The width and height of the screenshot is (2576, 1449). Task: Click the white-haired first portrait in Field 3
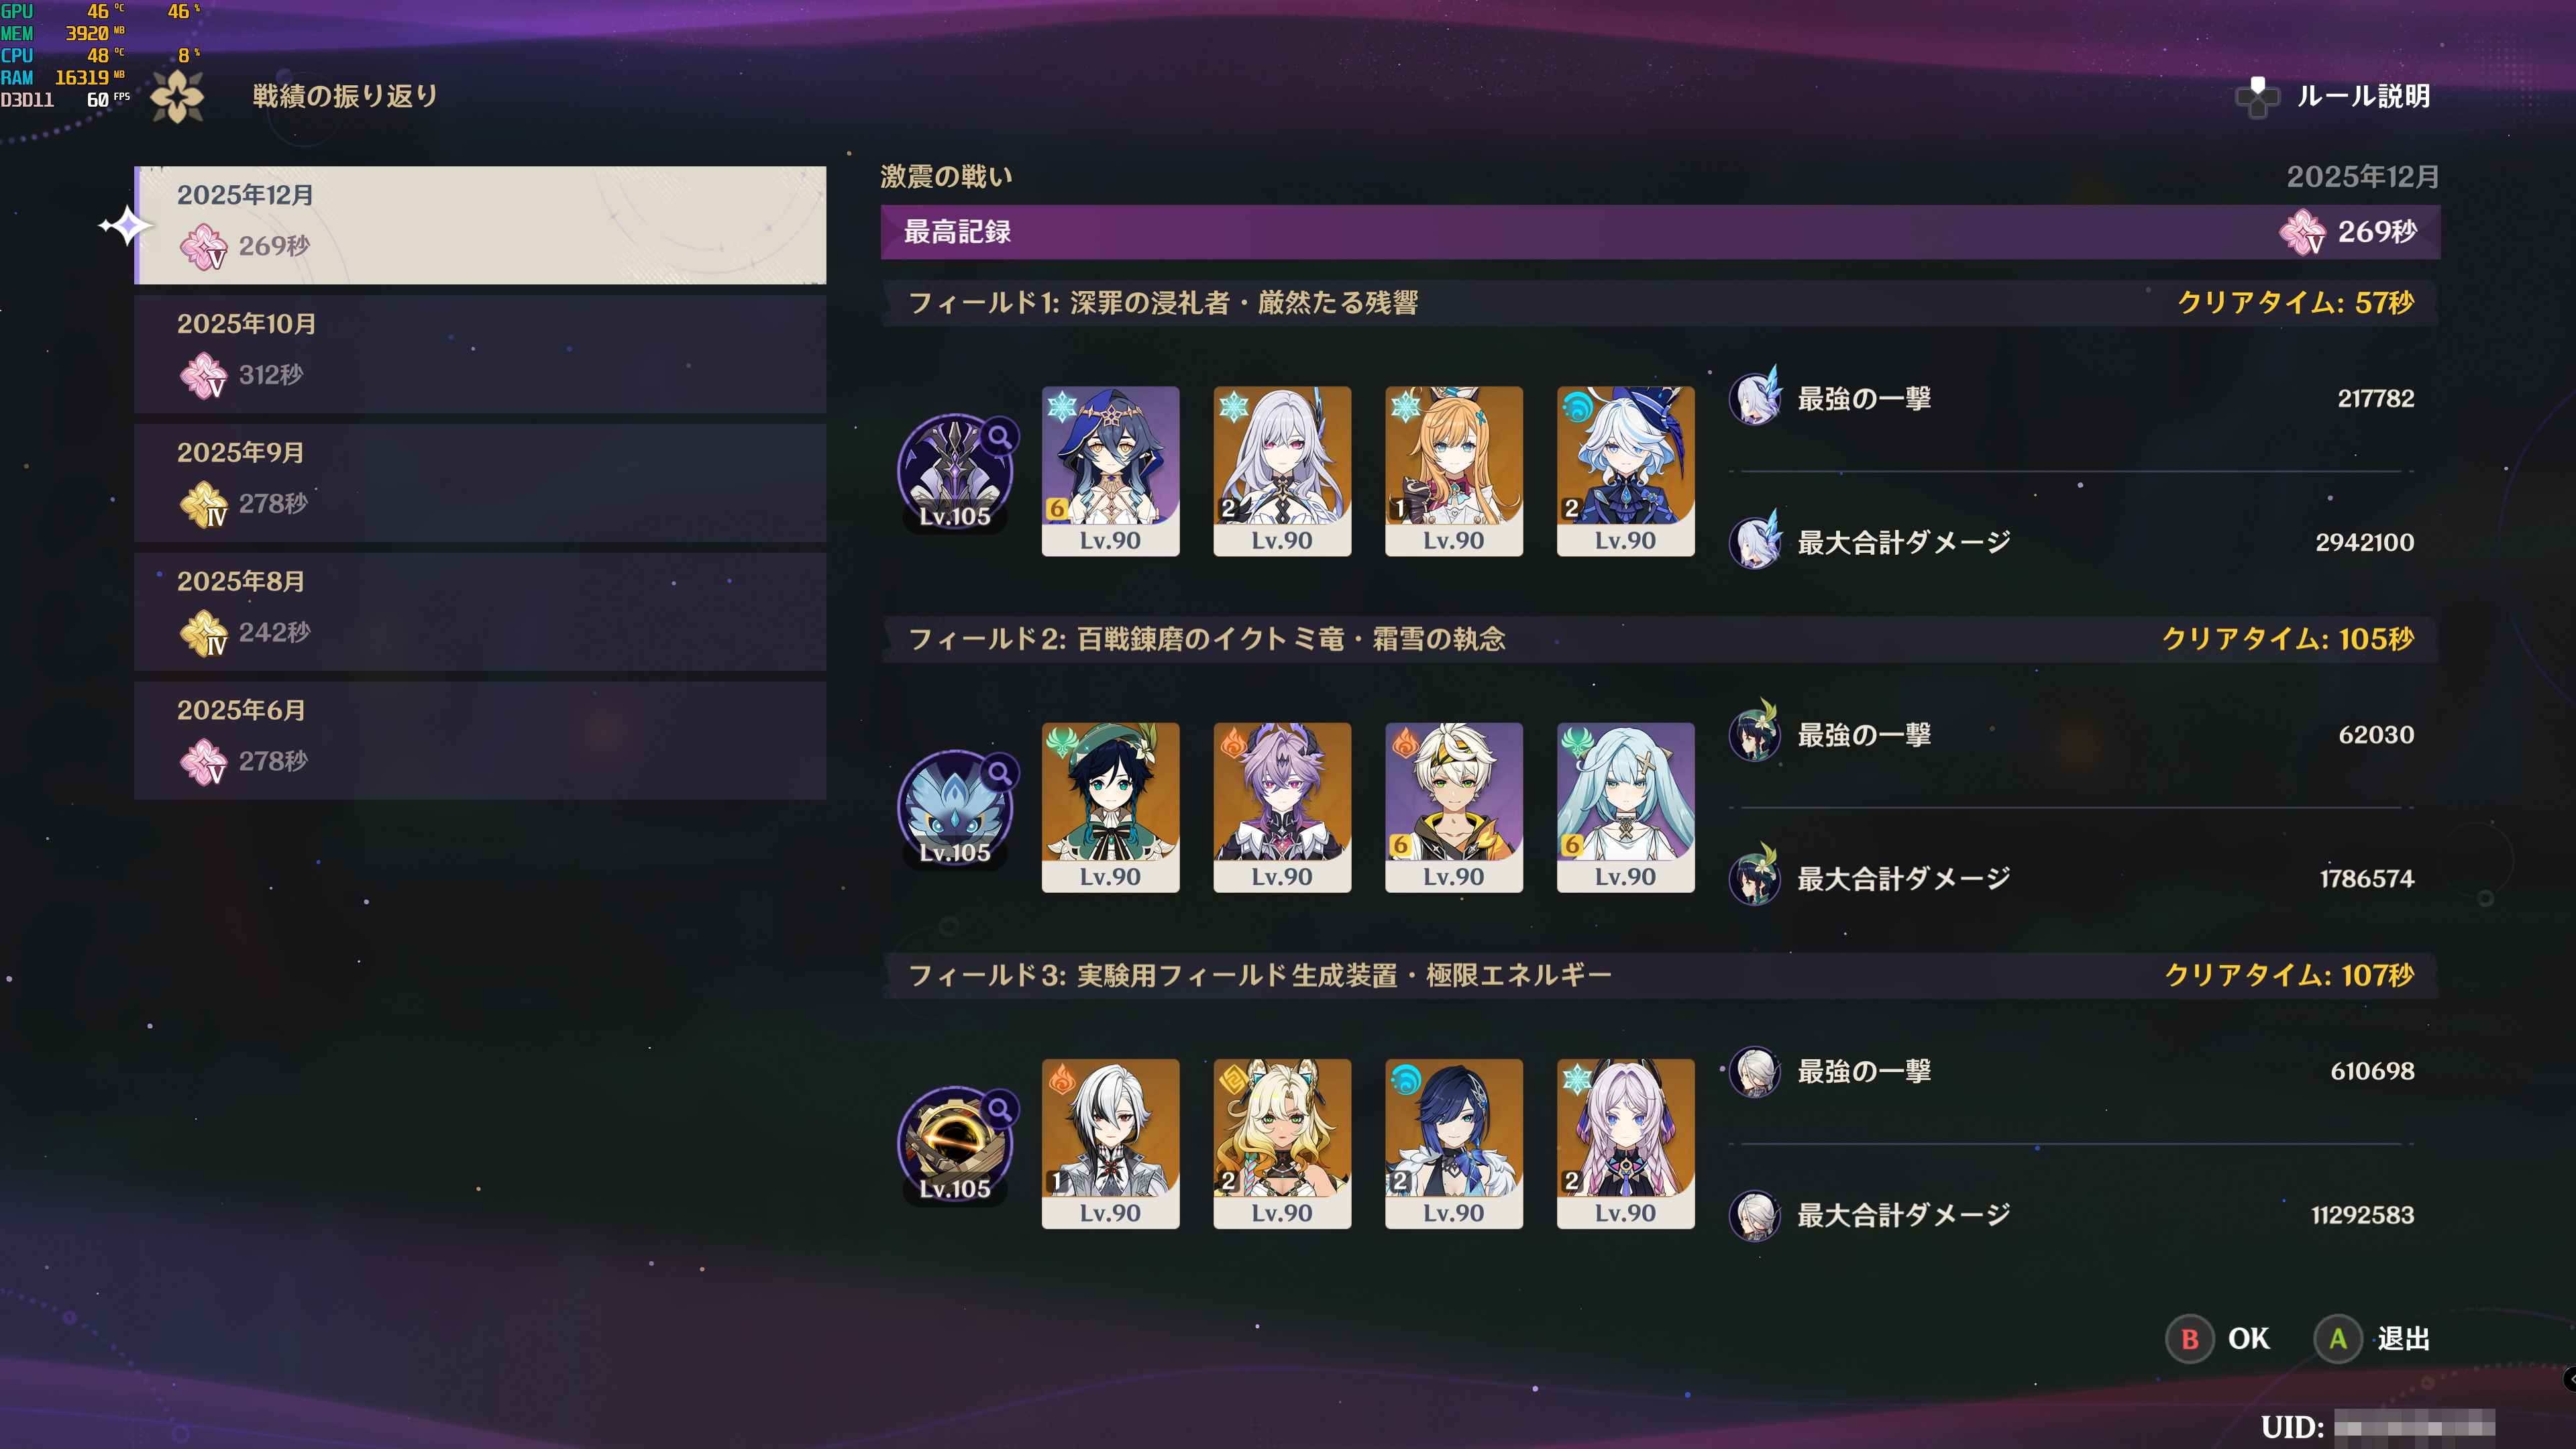pyautogui.click(x=1110, y=1143)
